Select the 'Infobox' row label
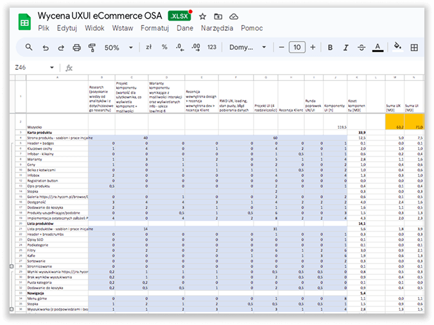This screenshot has height=325, width=434. [57, 176]
